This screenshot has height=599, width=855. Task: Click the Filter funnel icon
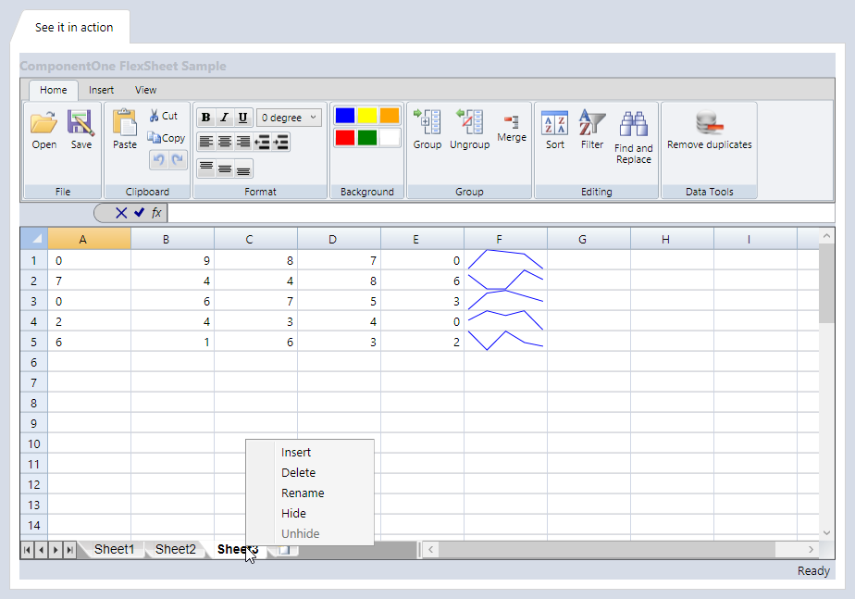click(x=591, y=123)
